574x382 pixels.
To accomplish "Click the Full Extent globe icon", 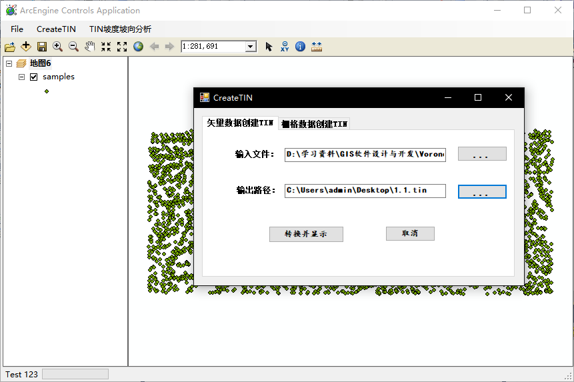I will (139, 47).
